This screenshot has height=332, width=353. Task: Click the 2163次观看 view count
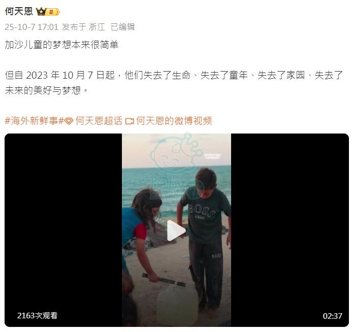37,316
